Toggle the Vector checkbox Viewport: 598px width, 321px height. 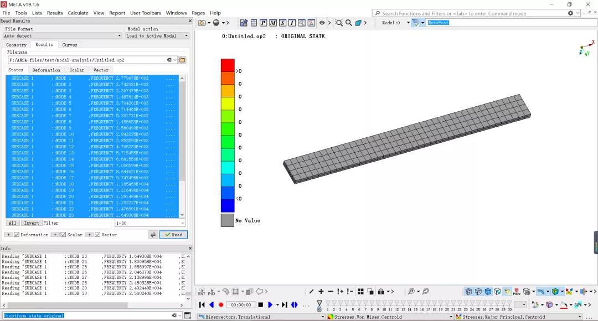(97, 235)
